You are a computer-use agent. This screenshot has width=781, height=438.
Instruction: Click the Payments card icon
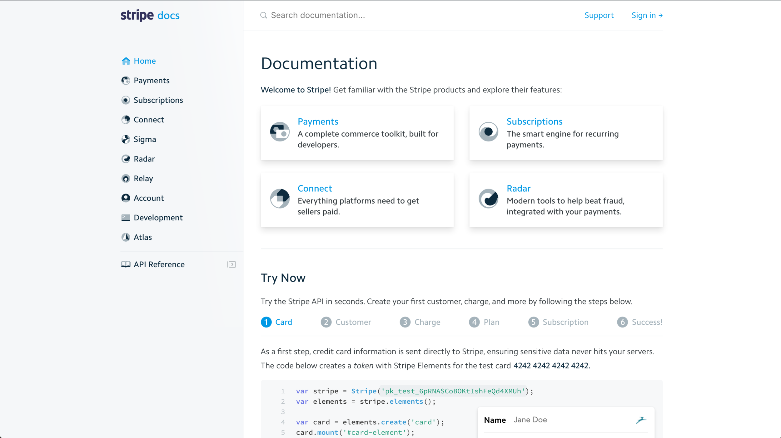pos(280,131)
